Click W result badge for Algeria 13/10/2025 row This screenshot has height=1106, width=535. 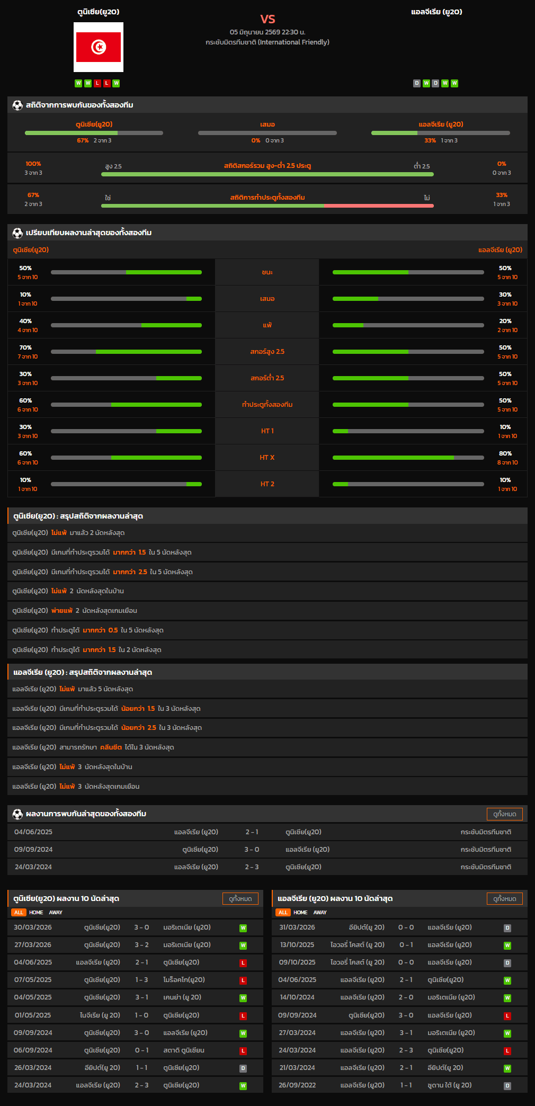tap(507, 945)
